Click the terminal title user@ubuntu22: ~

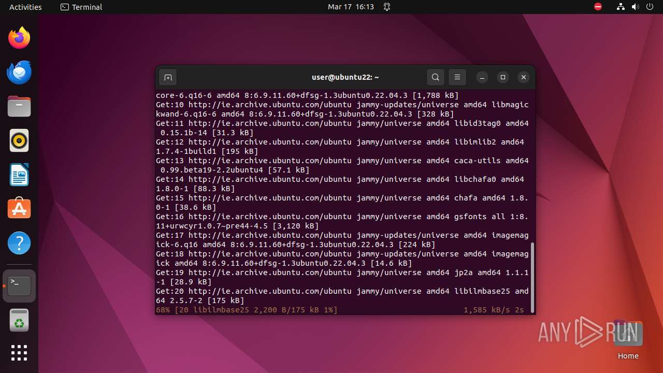click(x=345, y=77)
